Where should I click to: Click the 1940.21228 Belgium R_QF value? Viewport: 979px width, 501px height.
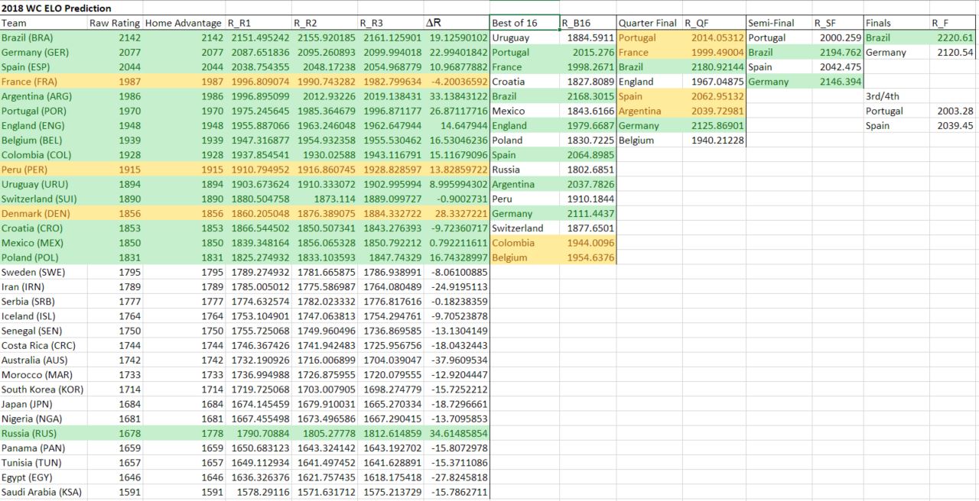pyautogui.click(x=717, y=141)
